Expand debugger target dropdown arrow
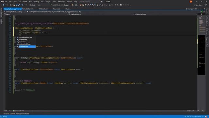The width and height of the screenshot is (209, 118). 70,5
